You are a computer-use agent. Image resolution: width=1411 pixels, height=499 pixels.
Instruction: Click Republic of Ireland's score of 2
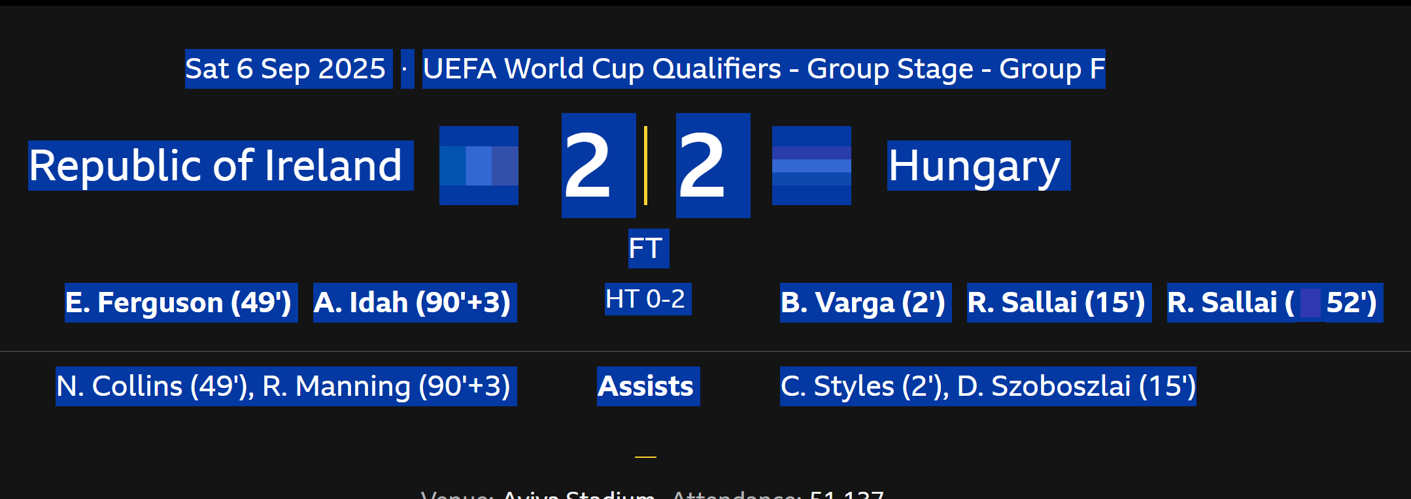[x=598, y=165]
